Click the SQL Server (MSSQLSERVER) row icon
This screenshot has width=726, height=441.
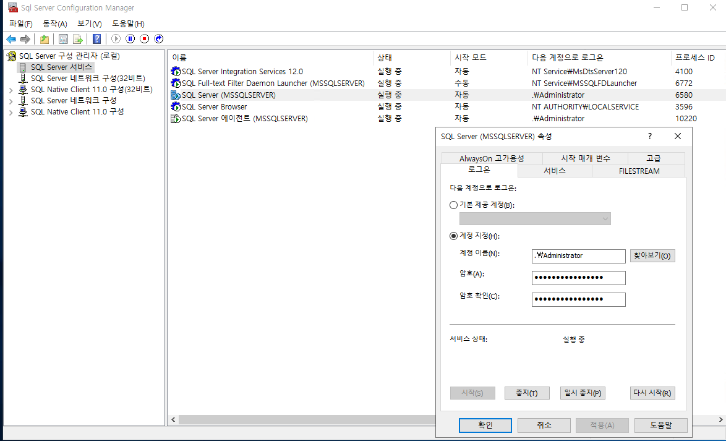pyautogui.click(x=176, y=95)
